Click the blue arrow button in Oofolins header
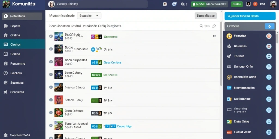279x139 pixels. 269,26
